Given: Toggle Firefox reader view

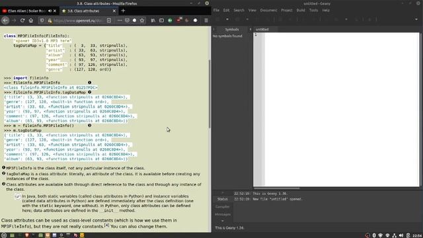Looking at the screenshot, I should [x=109, y=20].
